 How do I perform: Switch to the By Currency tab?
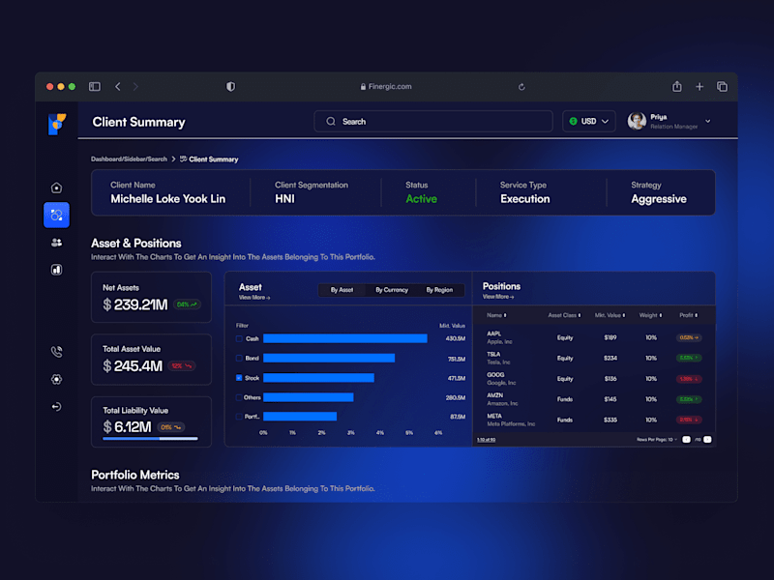[392, 290]
